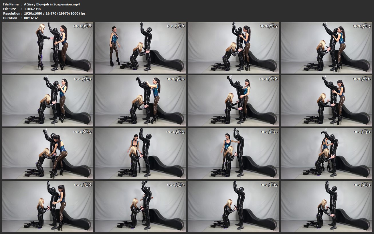Open the thumbnail at timestamp 00:06:48

(x=233, y=101)
